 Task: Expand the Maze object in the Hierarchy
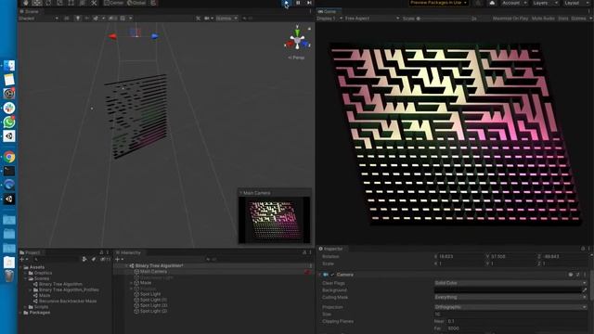point(132,283)
